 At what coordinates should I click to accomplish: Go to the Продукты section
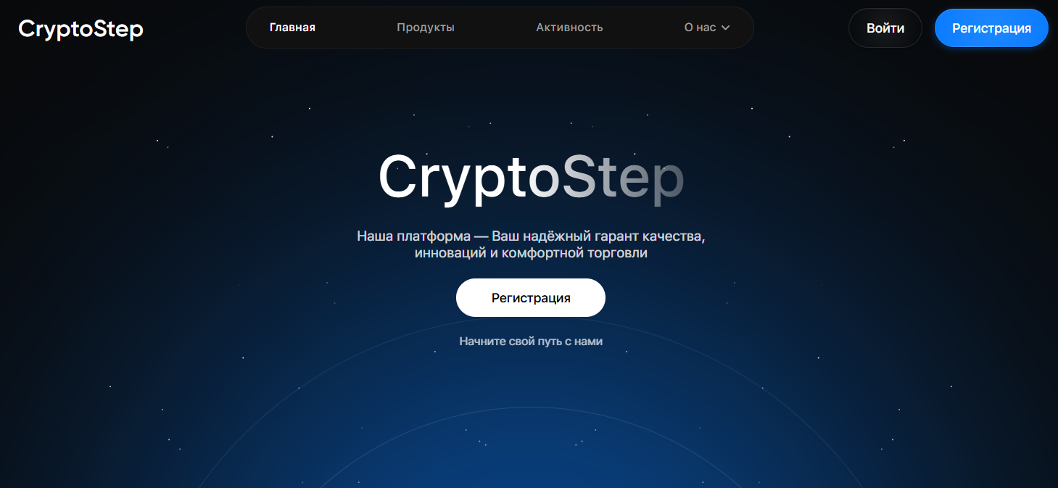click(426, 28)
